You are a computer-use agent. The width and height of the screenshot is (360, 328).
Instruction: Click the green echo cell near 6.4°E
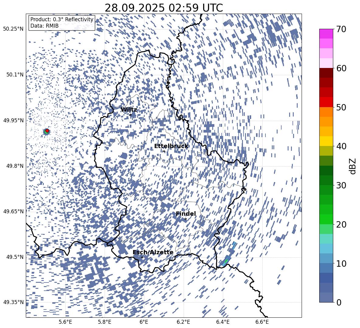pos(226,261)
